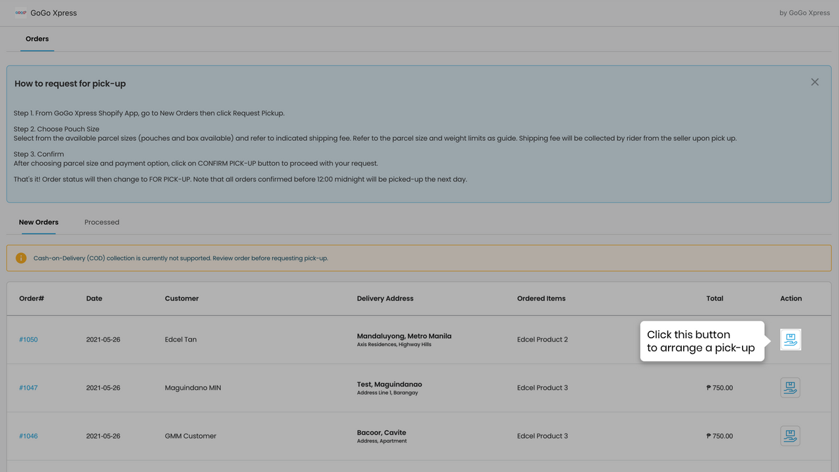
Task: Switch to the Processed tab
Action: (102, 222)
